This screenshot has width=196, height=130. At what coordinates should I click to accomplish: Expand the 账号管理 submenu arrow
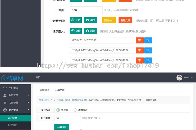click(28, 95)
